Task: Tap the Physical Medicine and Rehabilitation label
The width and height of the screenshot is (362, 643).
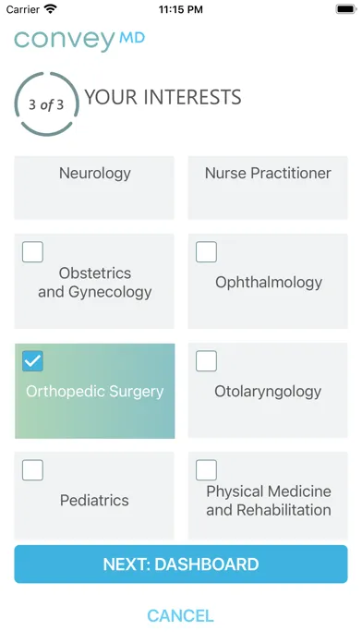Action: [x=269, y=501]
